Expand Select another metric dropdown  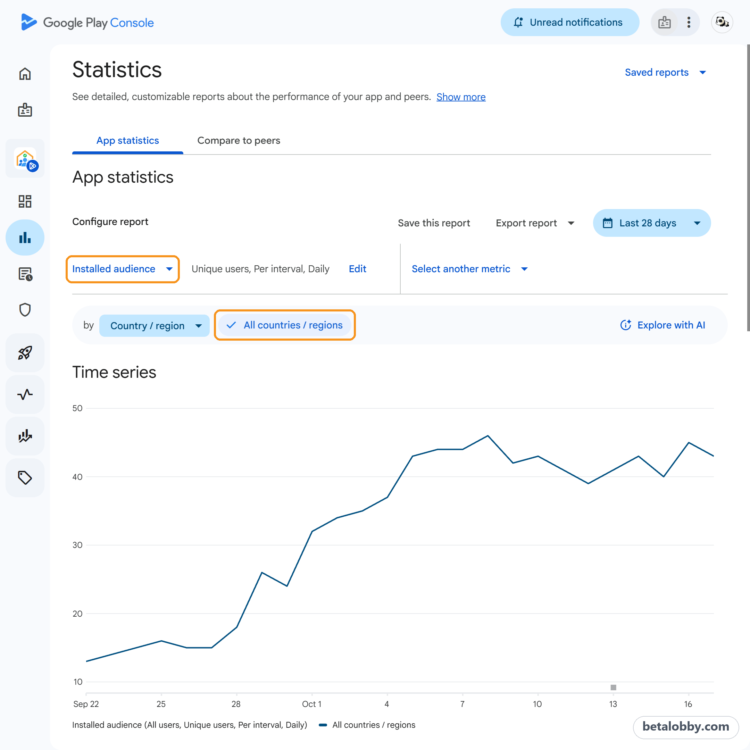pos(470,269)
